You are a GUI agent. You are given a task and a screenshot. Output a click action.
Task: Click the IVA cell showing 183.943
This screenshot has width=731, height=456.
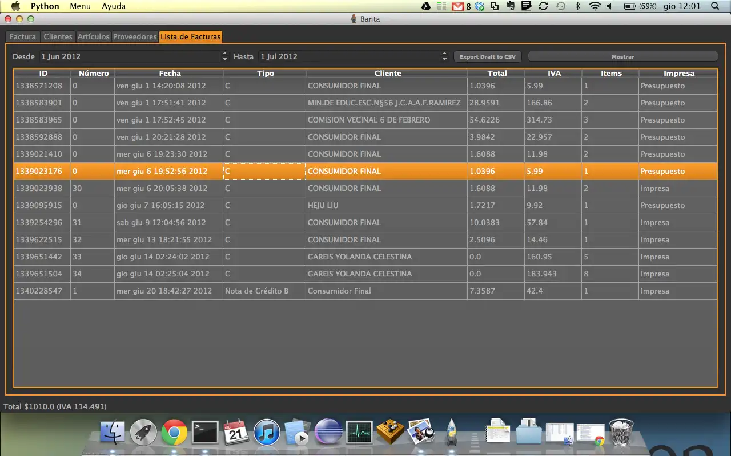pyautogui.click(x=553, y=274)
